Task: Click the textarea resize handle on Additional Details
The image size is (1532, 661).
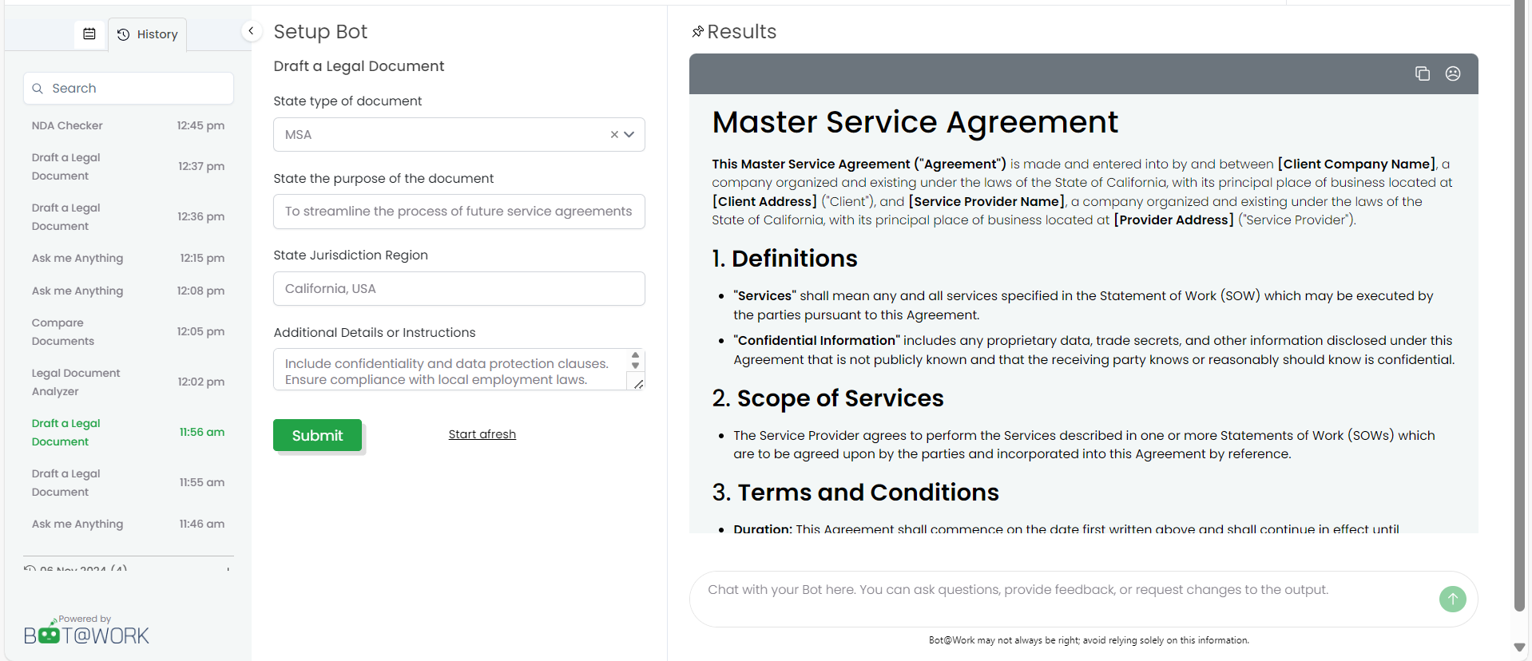Action: coord(638,384)
